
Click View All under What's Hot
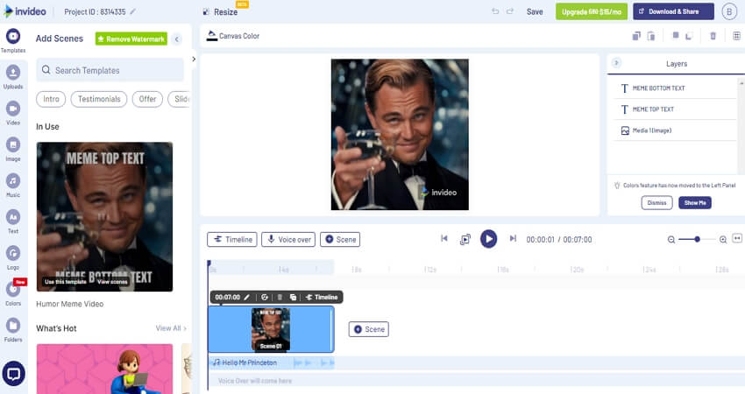coord(171,328)
